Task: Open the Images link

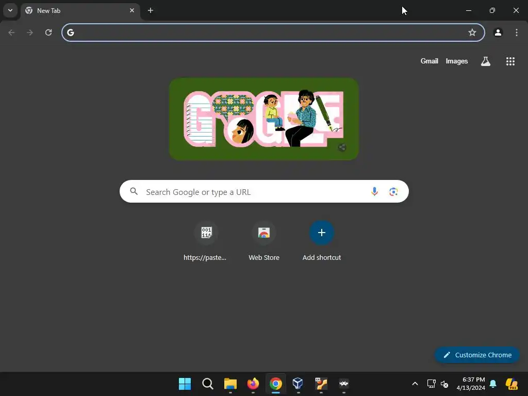Action: pos(457,61)
